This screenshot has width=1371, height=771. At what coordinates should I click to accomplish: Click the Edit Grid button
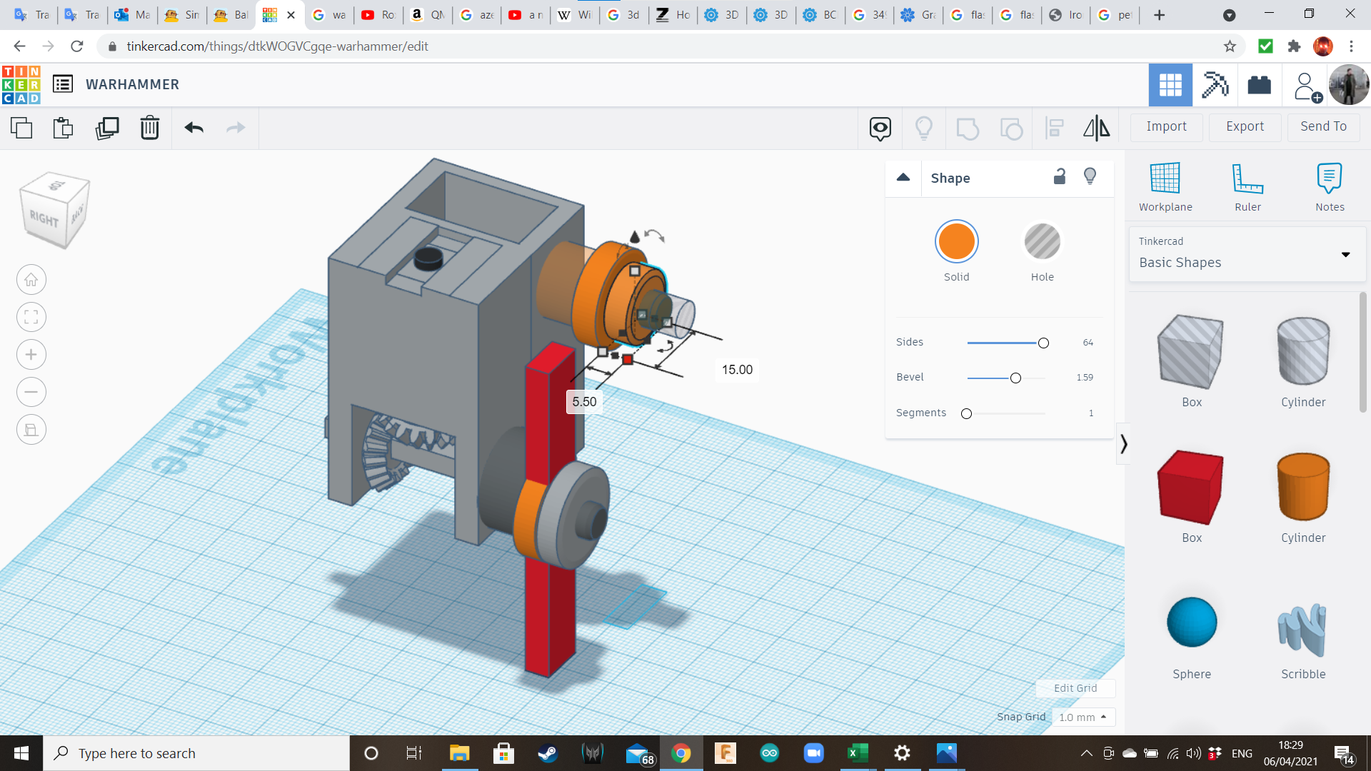[x=1075, y=688]
